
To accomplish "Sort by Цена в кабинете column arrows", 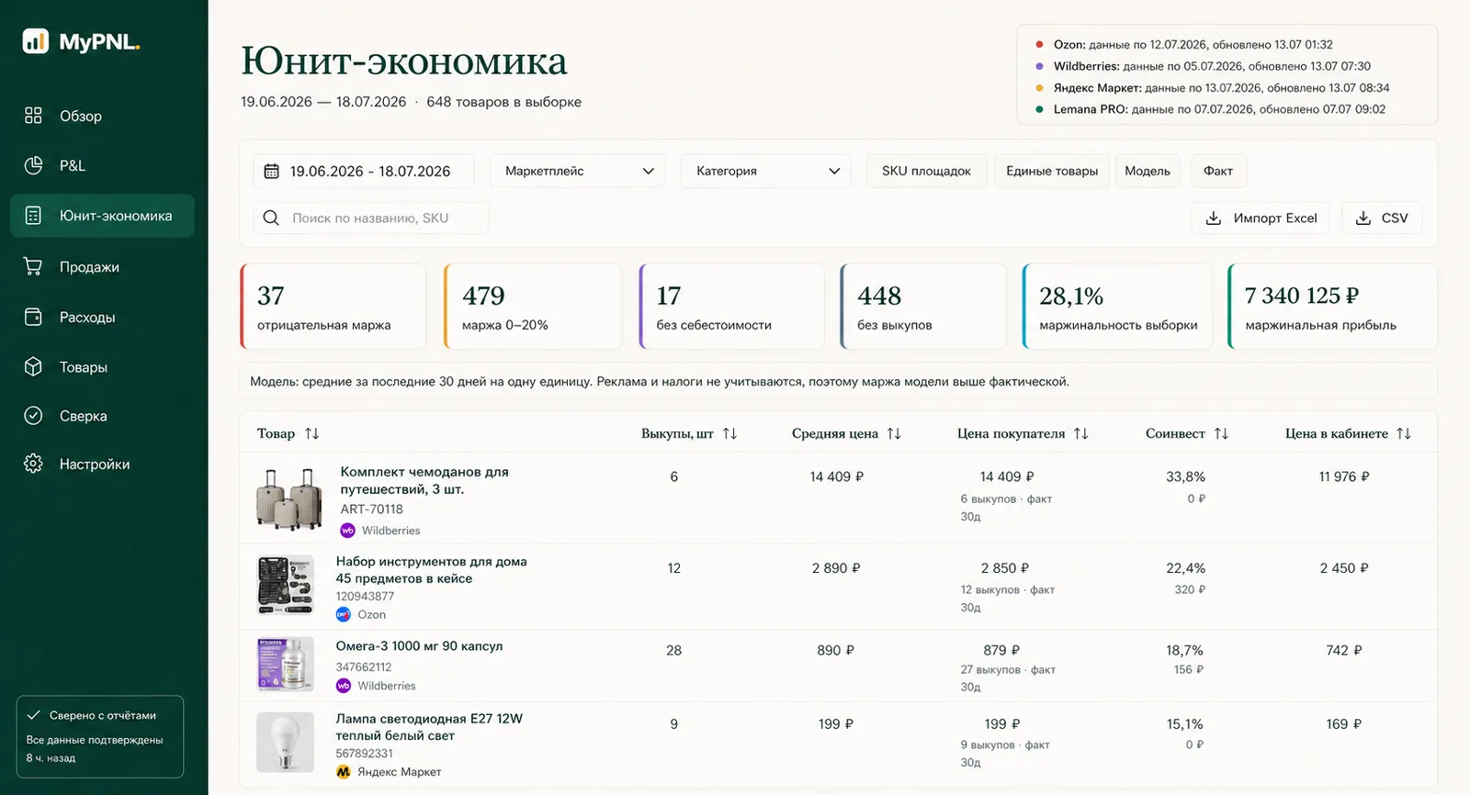I will pyautogui.click(x=1404, y=433).
